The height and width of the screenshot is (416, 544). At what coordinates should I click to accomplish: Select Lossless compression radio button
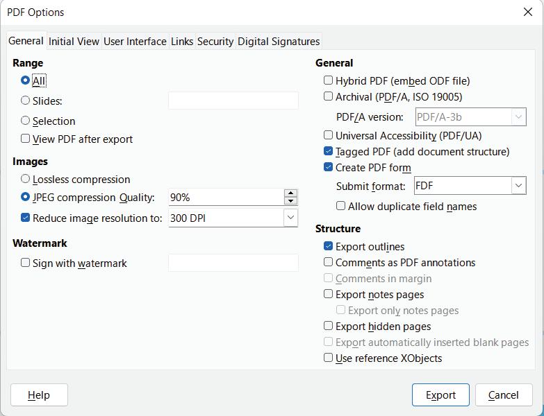pos(26,179)
